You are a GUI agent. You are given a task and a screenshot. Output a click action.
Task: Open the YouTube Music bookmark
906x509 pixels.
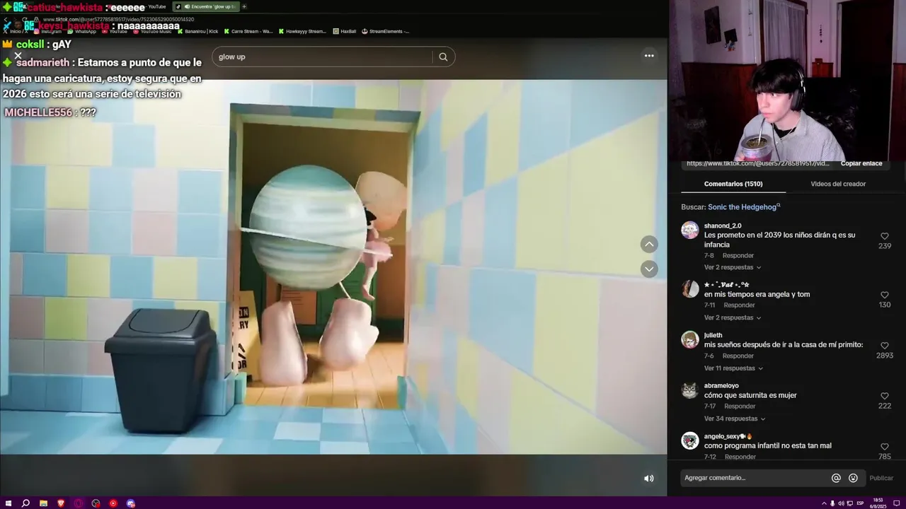[153, 31]
